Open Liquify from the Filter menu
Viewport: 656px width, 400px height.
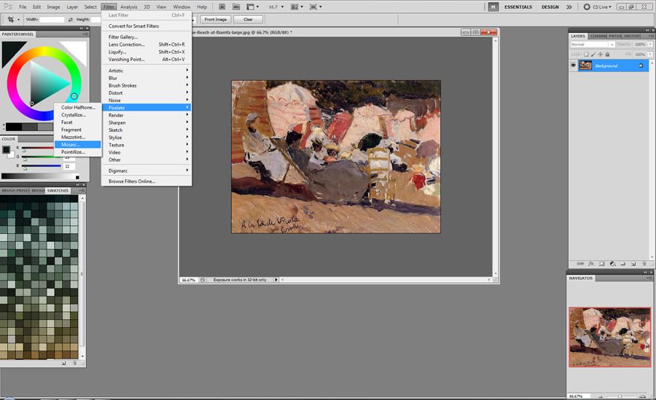point(147,52)
